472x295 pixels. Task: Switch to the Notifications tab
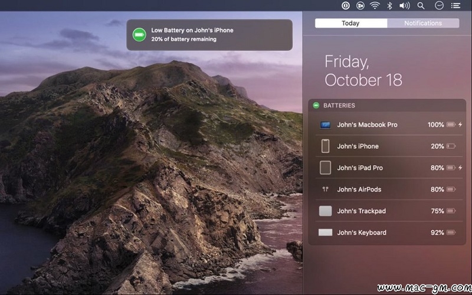tap(423, 23)
